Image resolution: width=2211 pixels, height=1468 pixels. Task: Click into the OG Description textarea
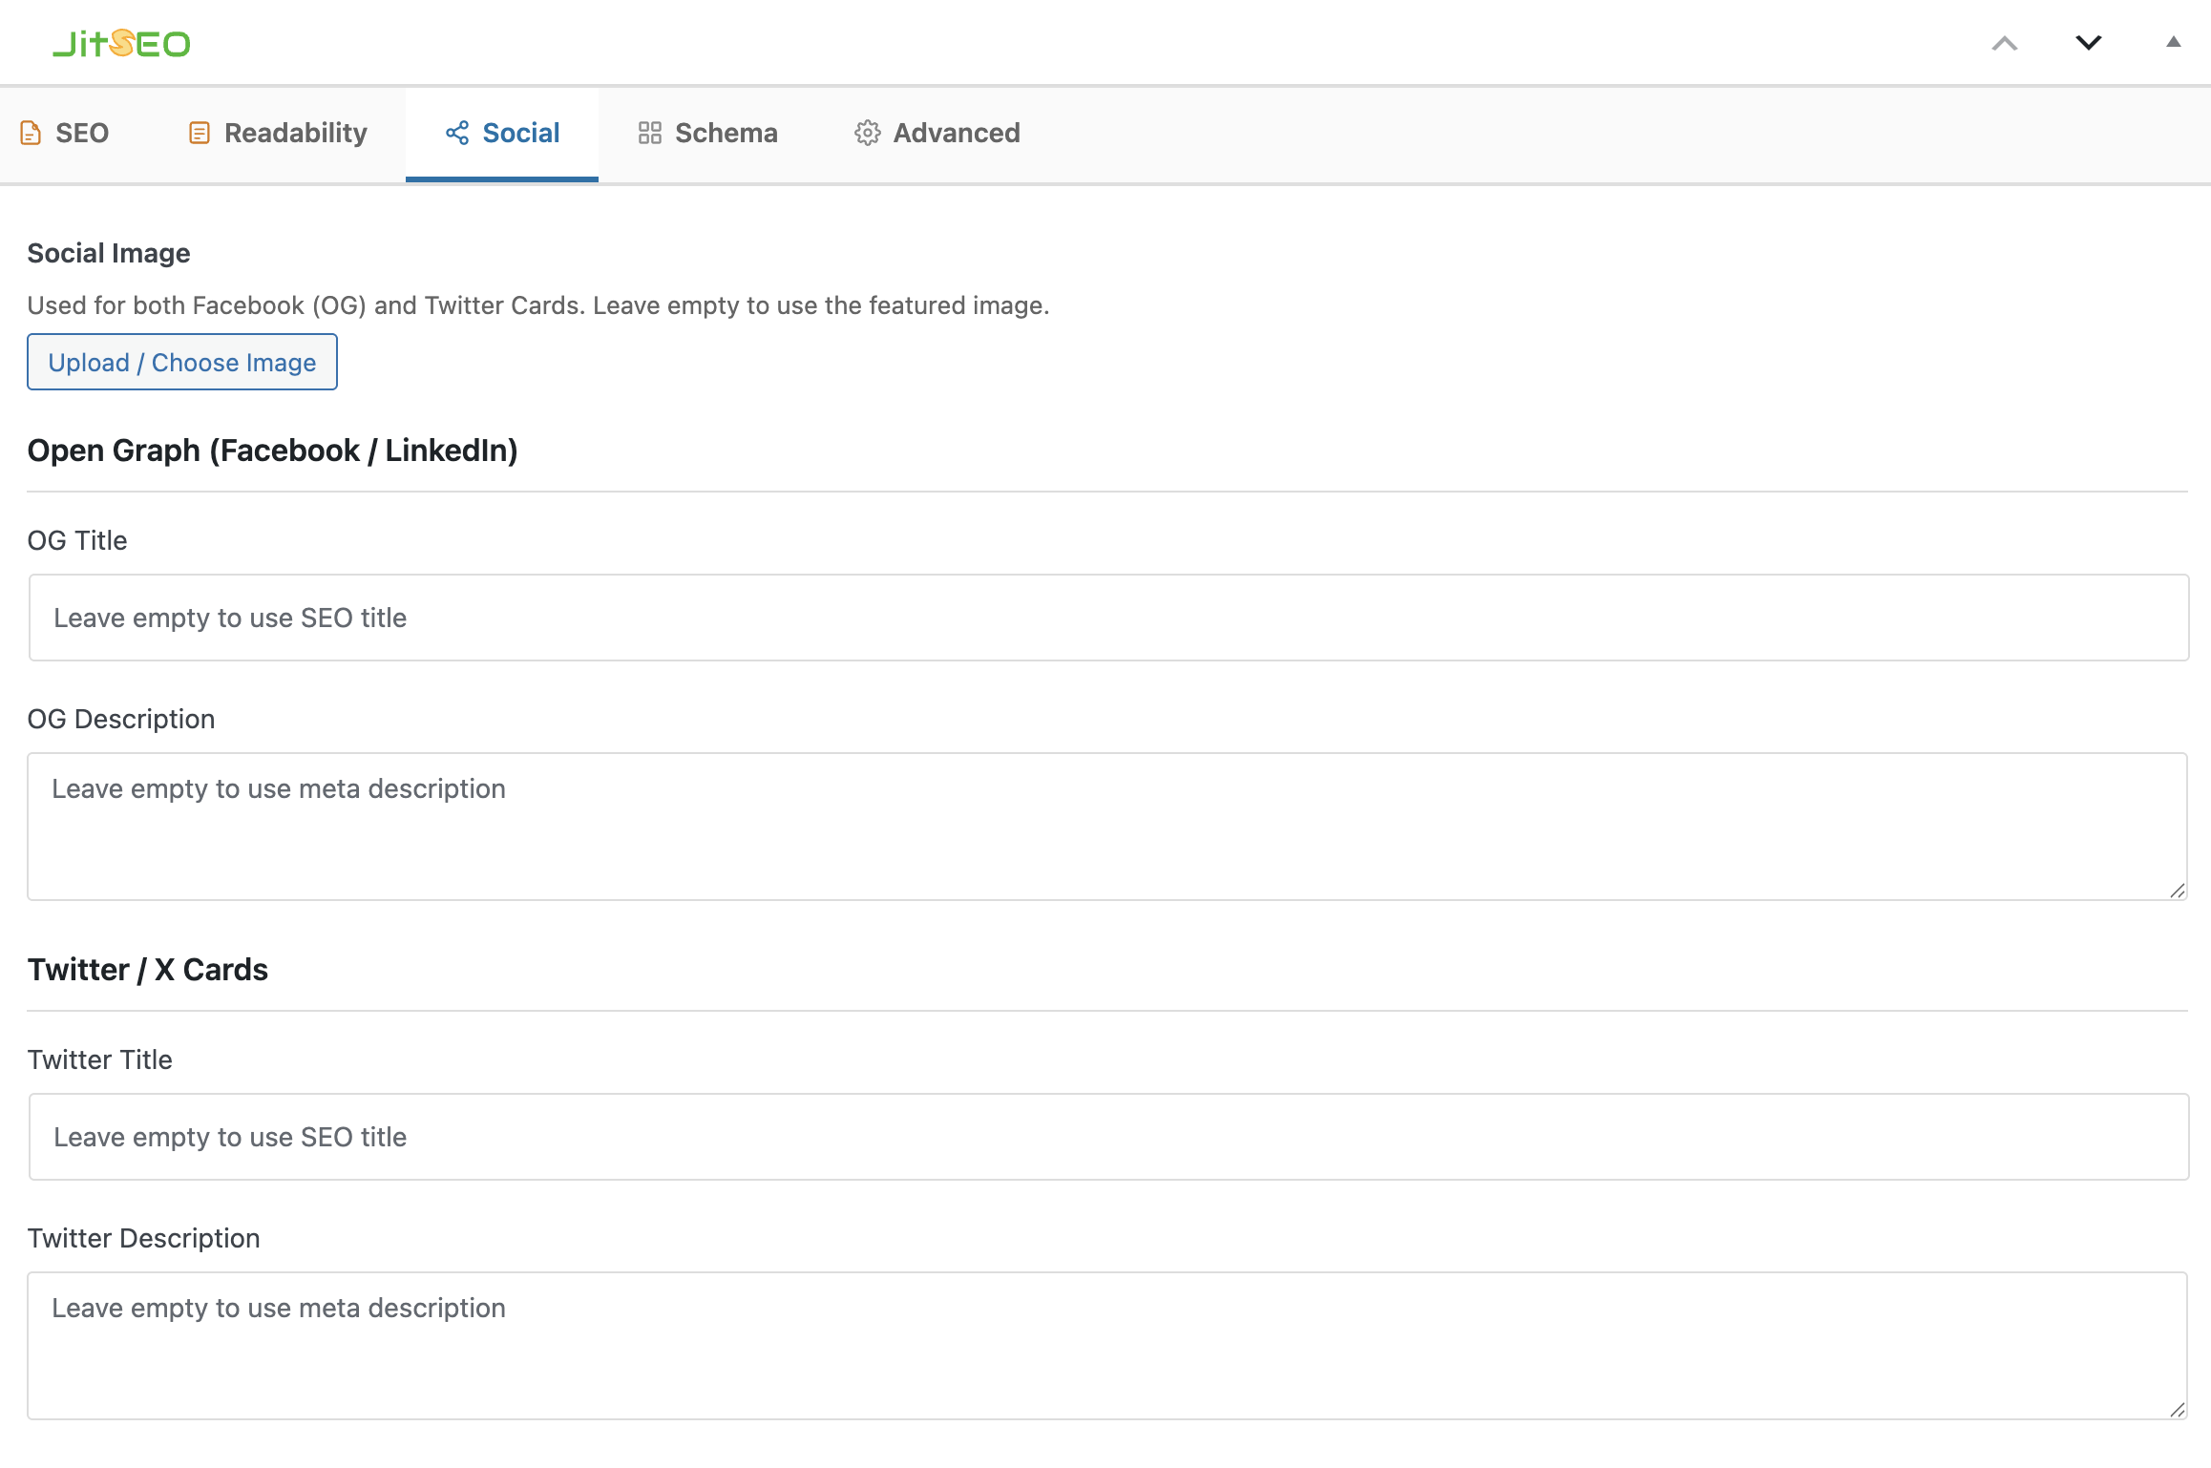pos(1107,827)
